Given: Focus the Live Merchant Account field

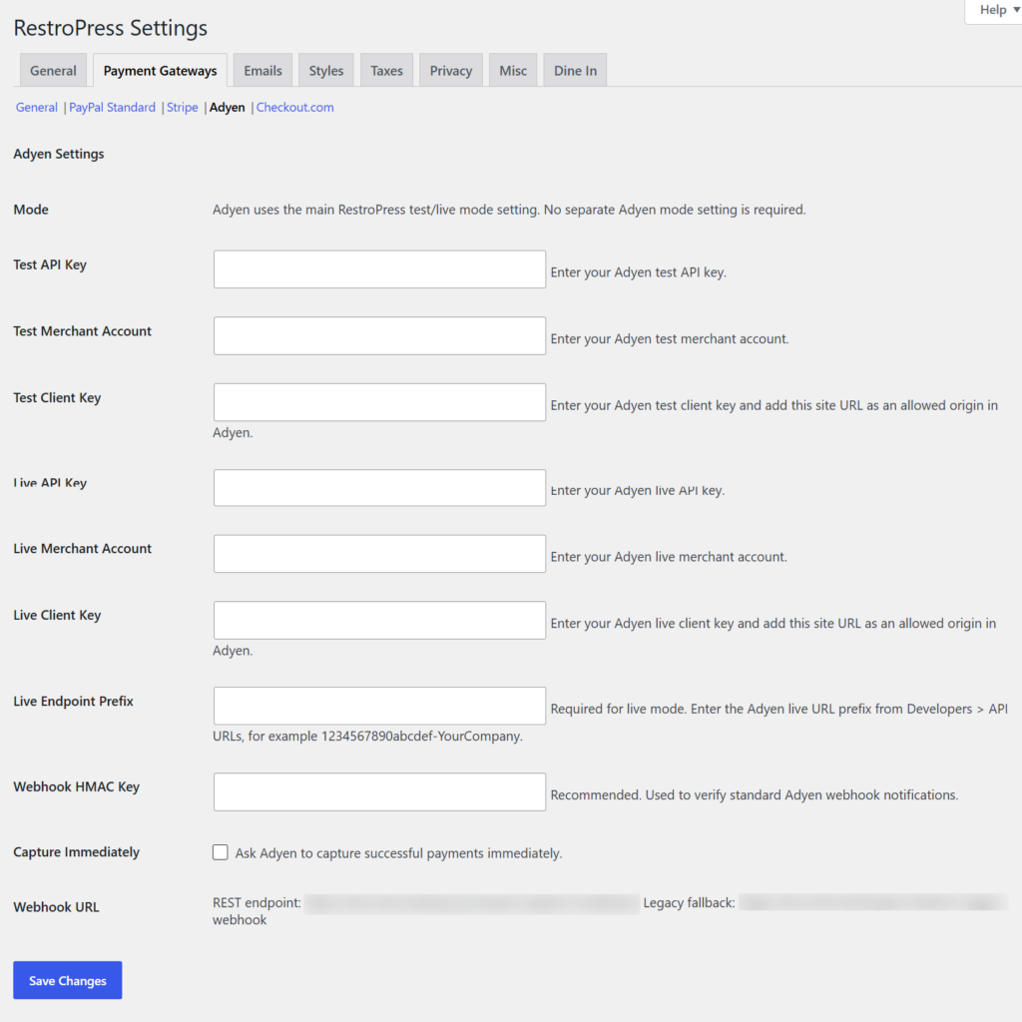Looking at the screenshot, I should (379, 553).
